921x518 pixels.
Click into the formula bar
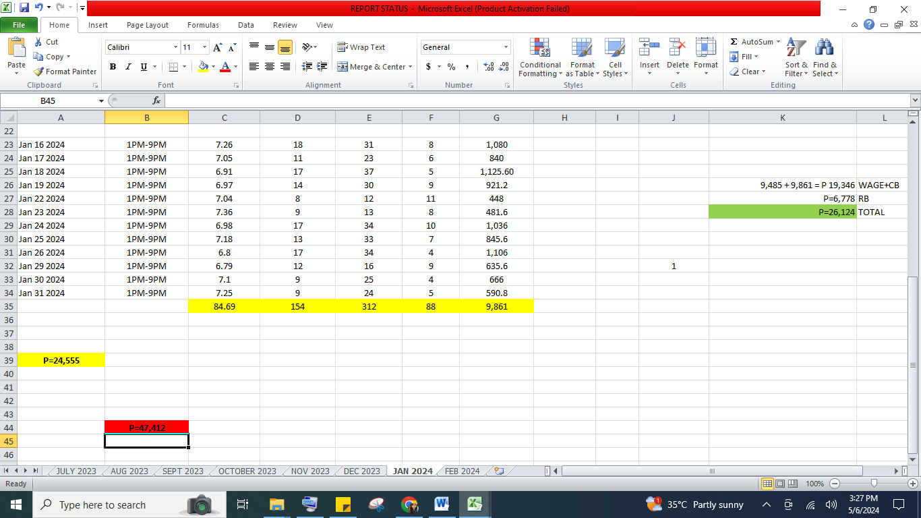pyautogui.click(x=537, y=100)
